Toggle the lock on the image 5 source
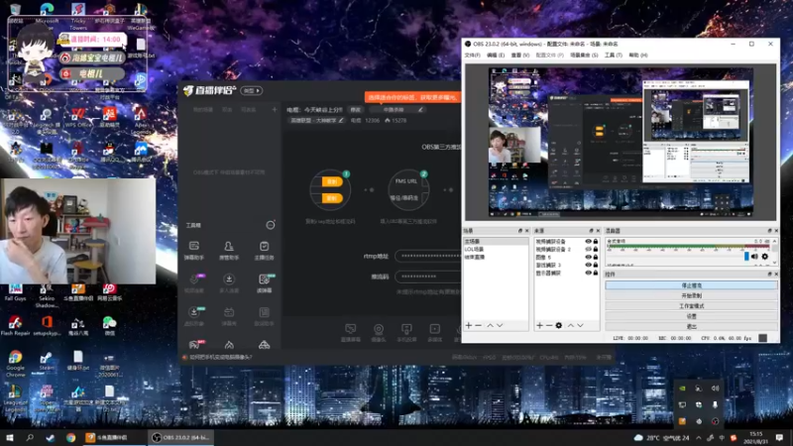The image size is (793, 446). (x=596, y=257)
